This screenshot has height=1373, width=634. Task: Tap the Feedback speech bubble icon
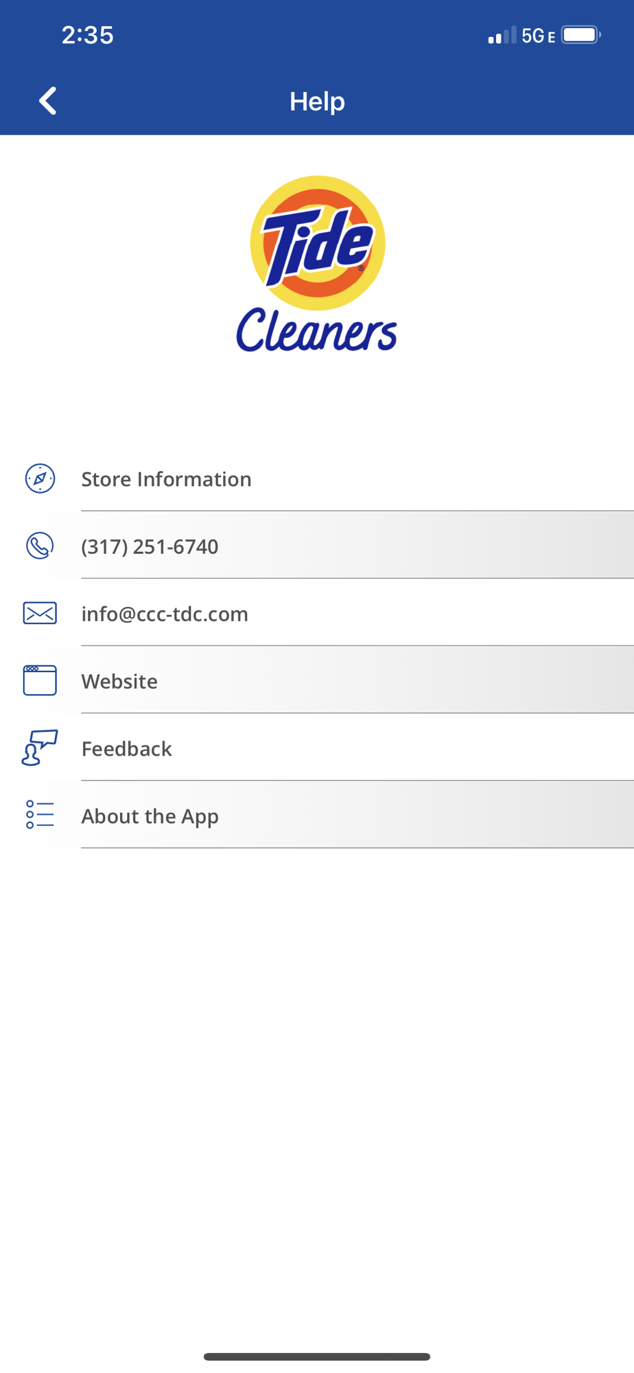(40, 748)
